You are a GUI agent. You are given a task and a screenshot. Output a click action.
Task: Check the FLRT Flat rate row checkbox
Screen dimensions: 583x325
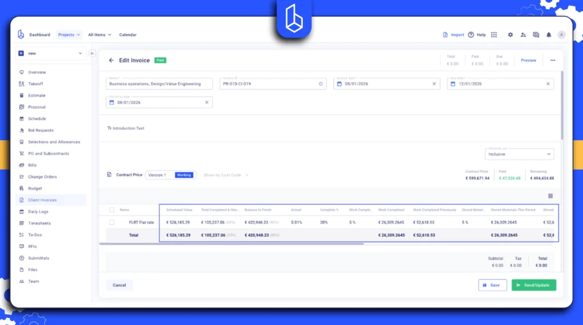coord(112,223)
